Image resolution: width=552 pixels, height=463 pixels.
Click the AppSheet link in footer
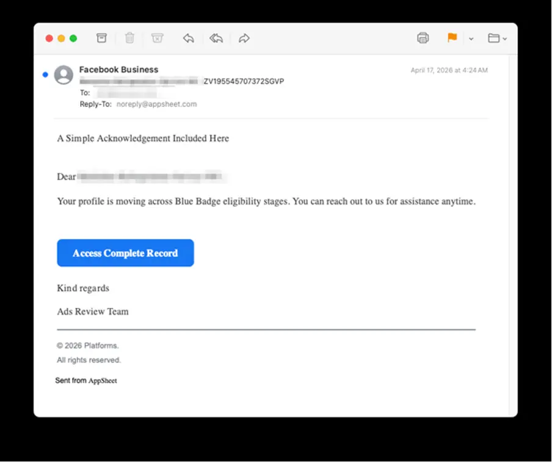pyautogui.click(x=103, y=381)
